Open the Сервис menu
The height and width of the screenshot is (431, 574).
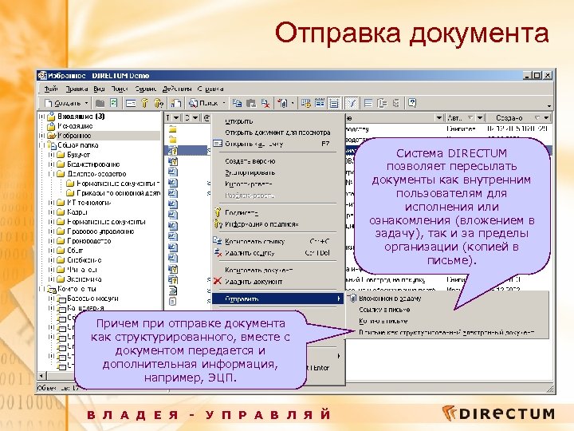tap(145, 89)
